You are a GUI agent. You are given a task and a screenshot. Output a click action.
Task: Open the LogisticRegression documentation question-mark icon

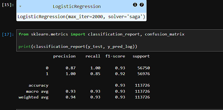tap(142, 5)
